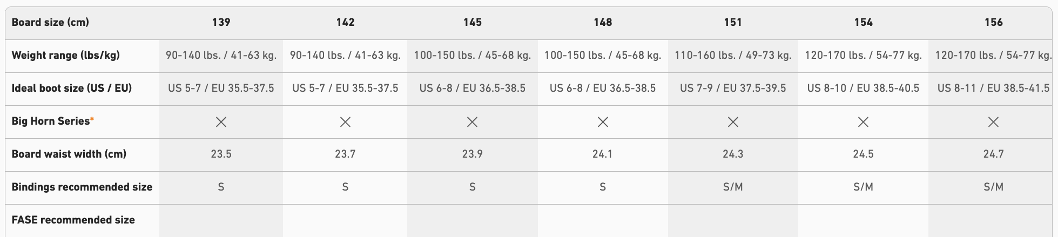1058x237 pixels.
Task: Click the Board size (cm) header label
Action: pos(50,22)
